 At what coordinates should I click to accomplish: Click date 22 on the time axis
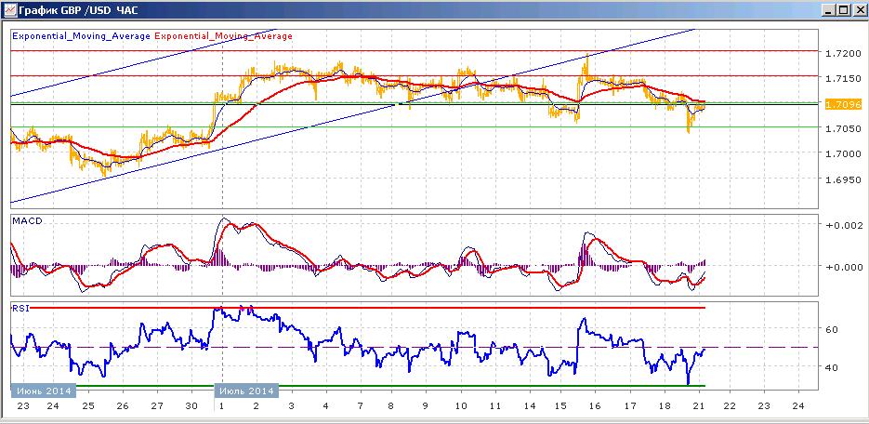[x=731, y=405]
